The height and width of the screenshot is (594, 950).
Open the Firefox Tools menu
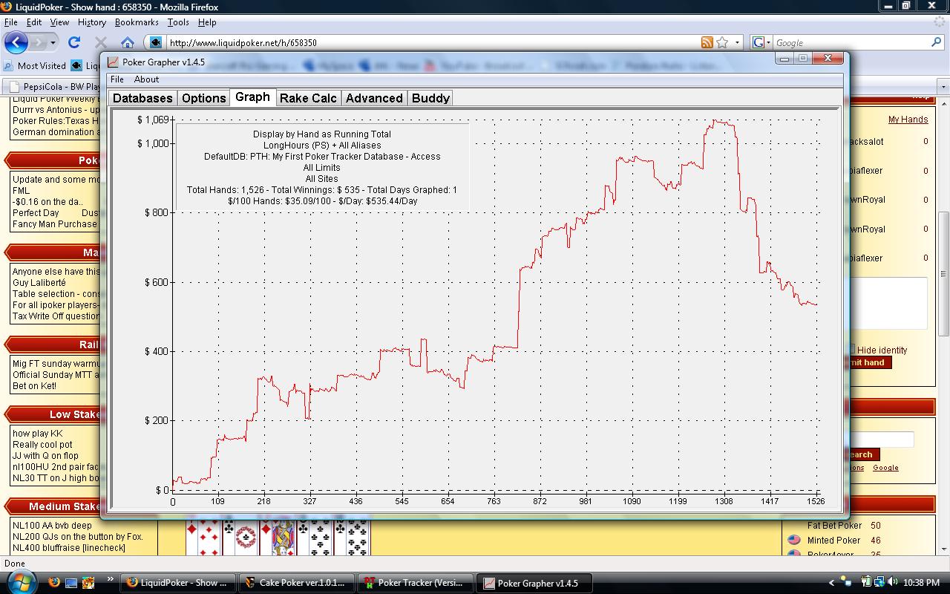(x=178, y=22)
